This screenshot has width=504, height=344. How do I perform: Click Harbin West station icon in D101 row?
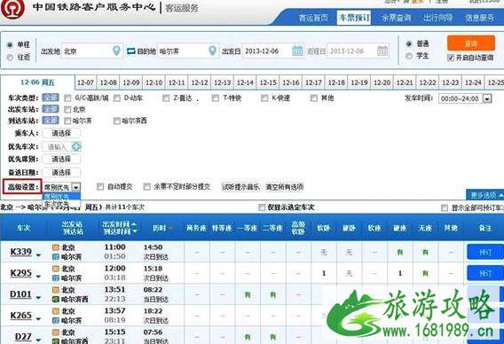[56, 299]
